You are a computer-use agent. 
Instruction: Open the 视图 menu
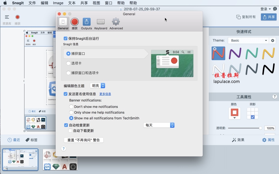coord(96,3)
